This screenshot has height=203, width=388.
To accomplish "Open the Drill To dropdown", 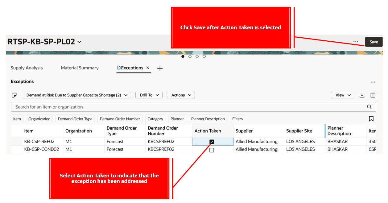I will 149,95.
